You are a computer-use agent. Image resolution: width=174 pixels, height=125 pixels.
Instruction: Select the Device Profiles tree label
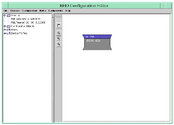click(19, 33)
